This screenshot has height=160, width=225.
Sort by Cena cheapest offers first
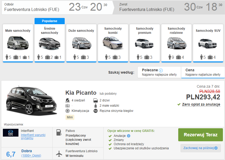pyautogui.click(x=203, y=72)
